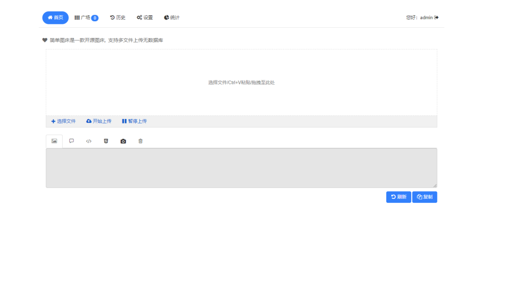Click the 选择文件 select files button
This screenshot has width=519, height=293.
click(63, 121)
